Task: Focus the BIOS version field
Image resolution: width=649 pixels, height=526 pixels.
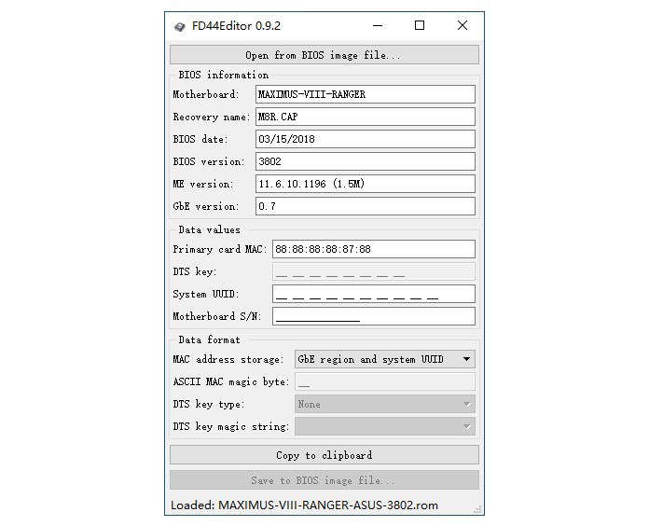Action: 365,161
